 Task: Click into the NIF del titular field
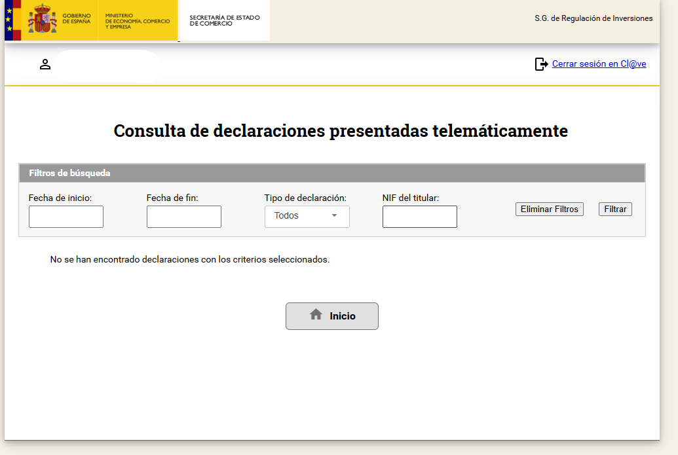(x=420, y=217)
